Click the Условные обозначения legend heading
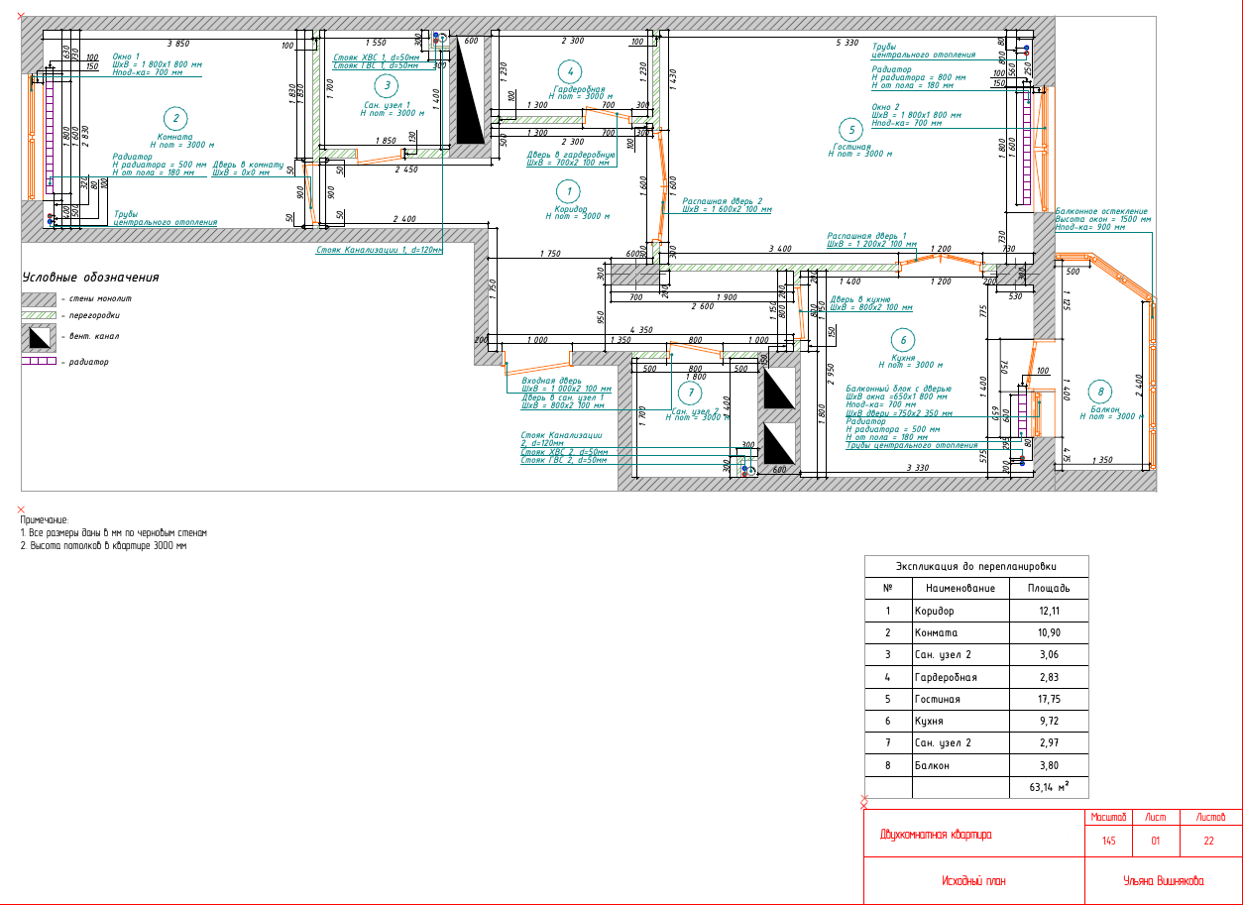Viewport: 1243px width, 905px height. click(90, 278)
